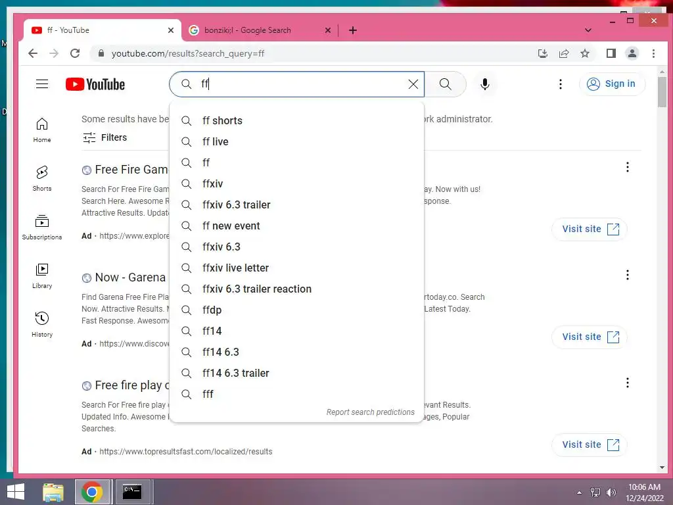Open Command Prompt from taskbar
This screenshot has width=673, height=505.
pos(132,492)
